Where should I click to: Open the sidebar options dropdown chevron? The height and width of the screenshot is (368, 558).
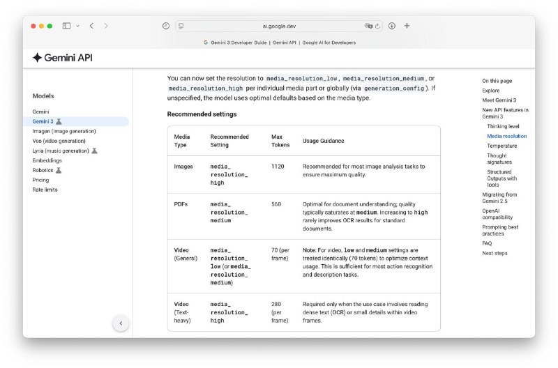click(77, 26)
